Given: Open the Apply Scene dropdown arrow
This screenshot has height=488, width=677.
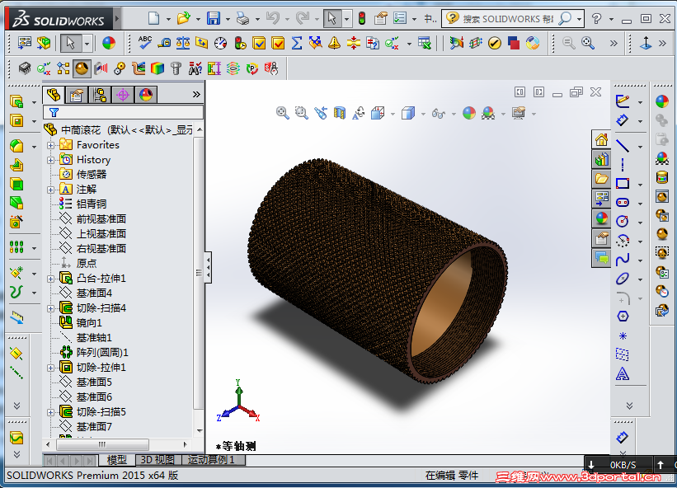Looking at the screenshot, I should (x=503, y=114).
